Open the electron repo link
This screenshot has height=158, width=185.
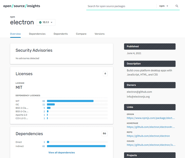pos(148,136)
